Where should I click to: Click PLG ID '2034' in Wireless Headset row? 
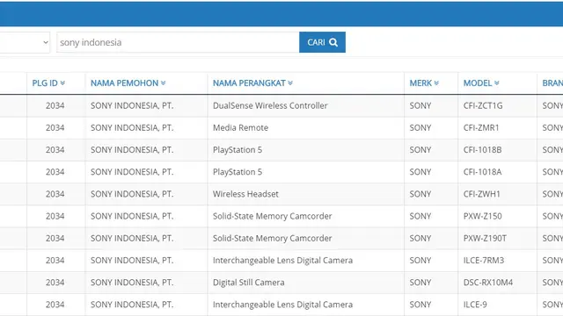click(55, 194)
